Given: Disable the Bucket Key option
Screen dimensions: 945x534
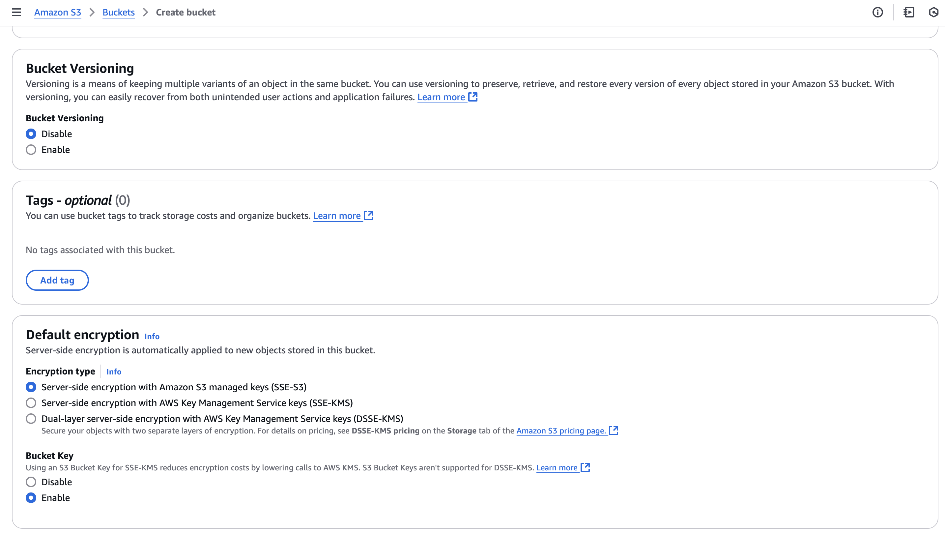Looking at the screenshot, I should pyautogui.click(x=31, y=482).
